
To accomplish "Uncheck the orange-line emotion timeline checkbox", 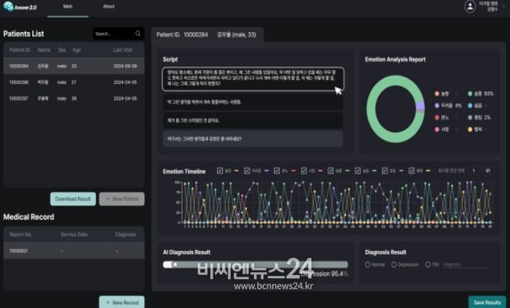I will coord(220,171).
